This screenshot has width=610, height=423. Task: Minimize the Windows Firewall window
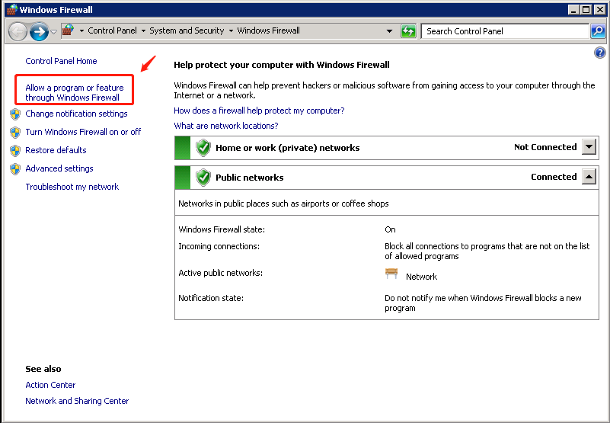(573, 10)
